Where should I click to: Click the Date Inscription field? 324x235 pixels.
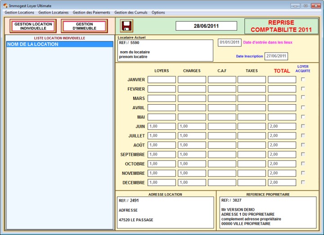[276, 56]
